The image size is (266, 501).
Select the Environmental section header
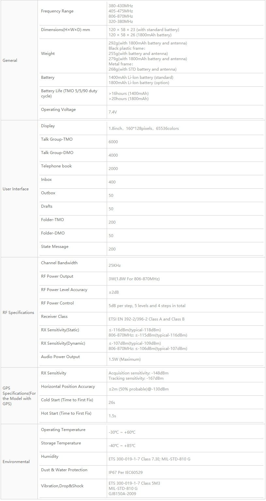click(16, 462)
